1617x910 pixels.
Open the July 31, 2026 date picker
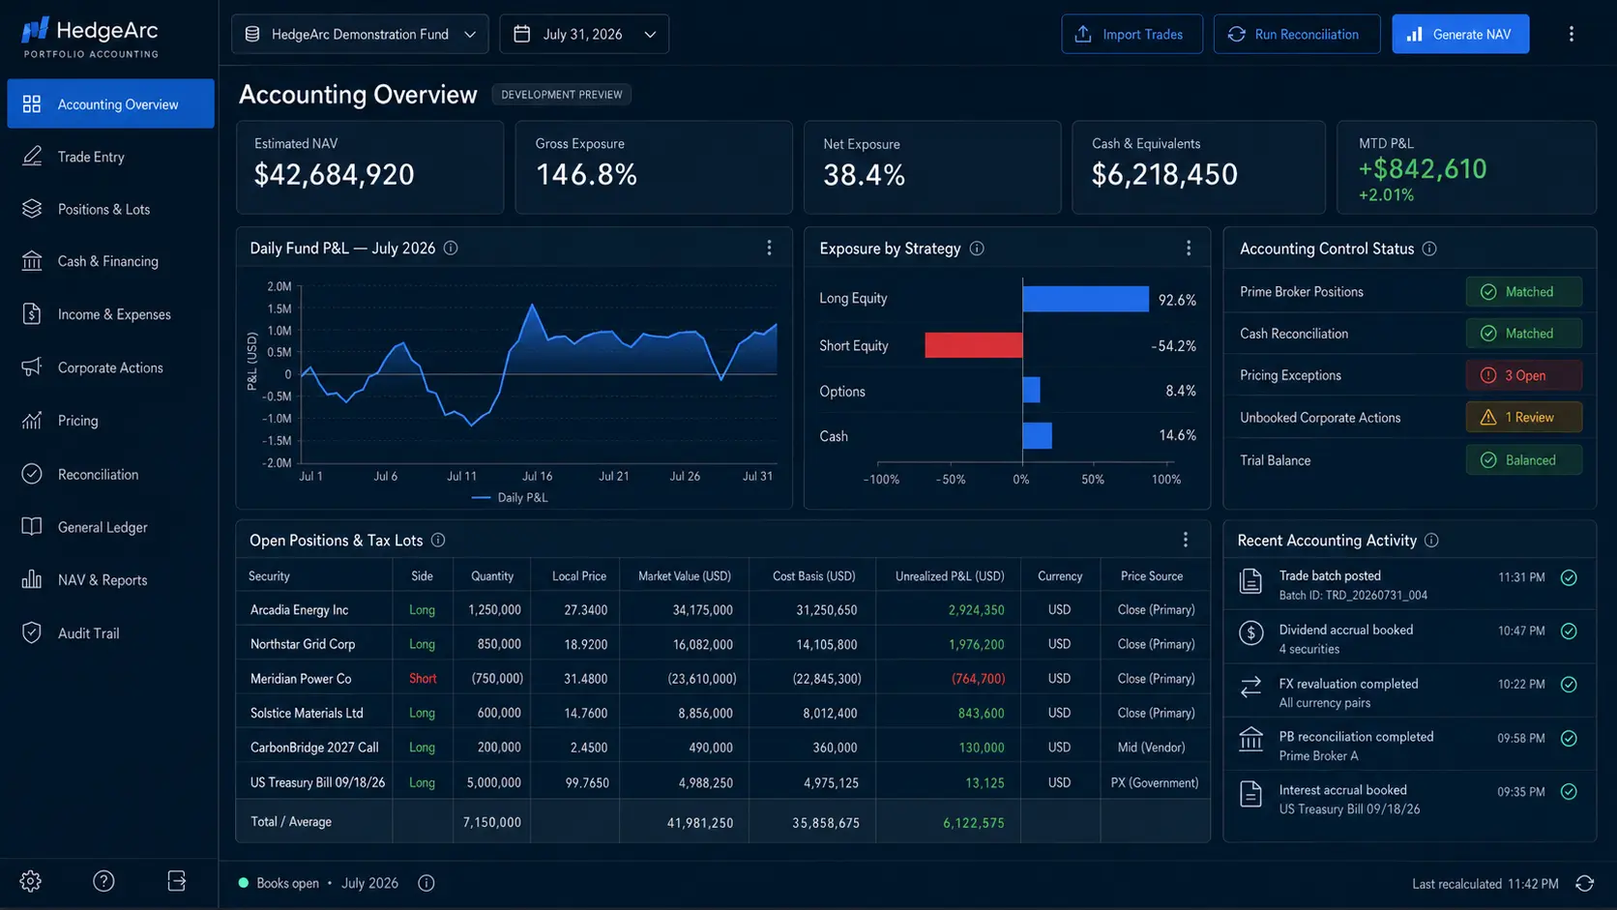tap(584, 34)
